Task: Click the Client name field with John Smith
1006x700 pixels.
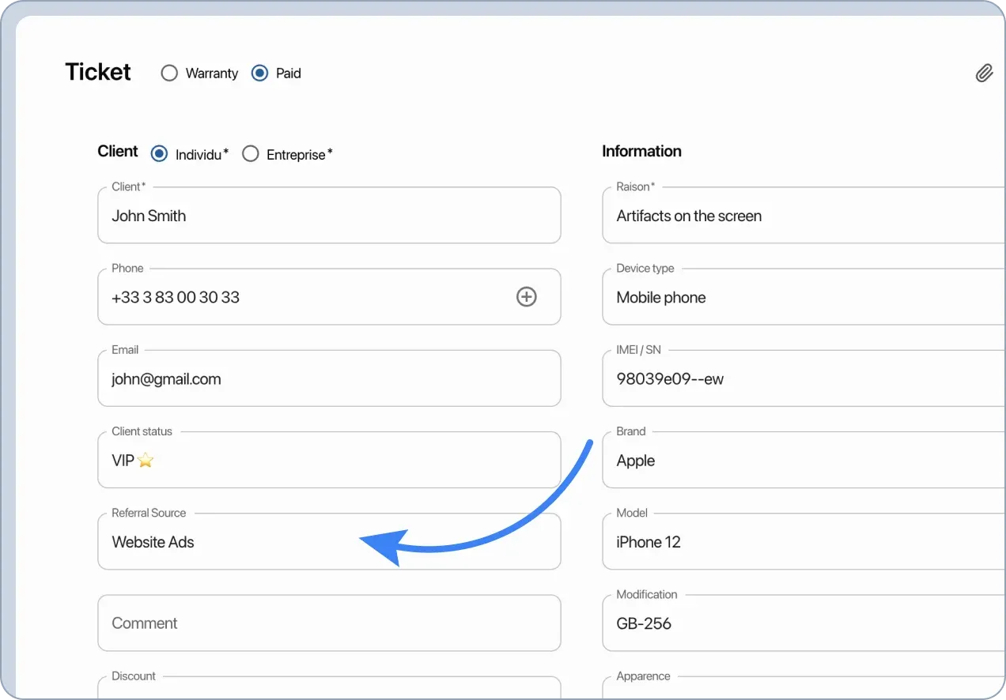Action: coord(329,216)
